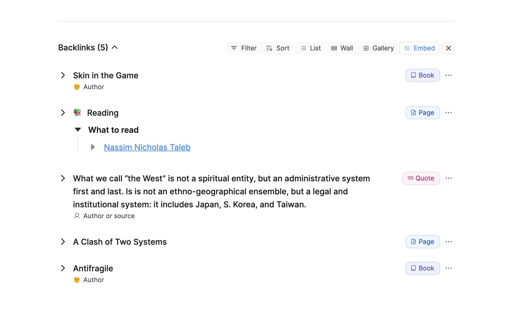Viewport: 530px width, 316px height.
Task: Expand the Skin in the Game entry
Action: (63, 75)
